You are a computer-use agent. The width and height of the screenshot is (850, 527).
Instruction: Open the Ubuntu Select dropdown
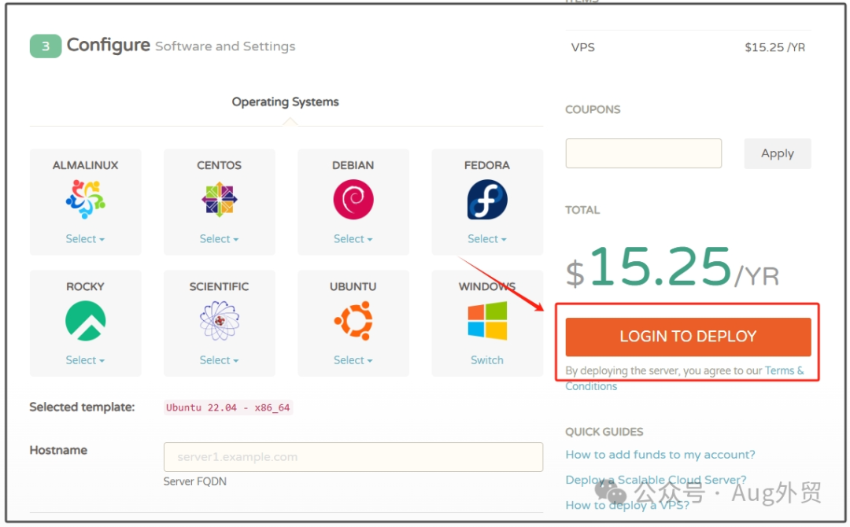(353, 360)
